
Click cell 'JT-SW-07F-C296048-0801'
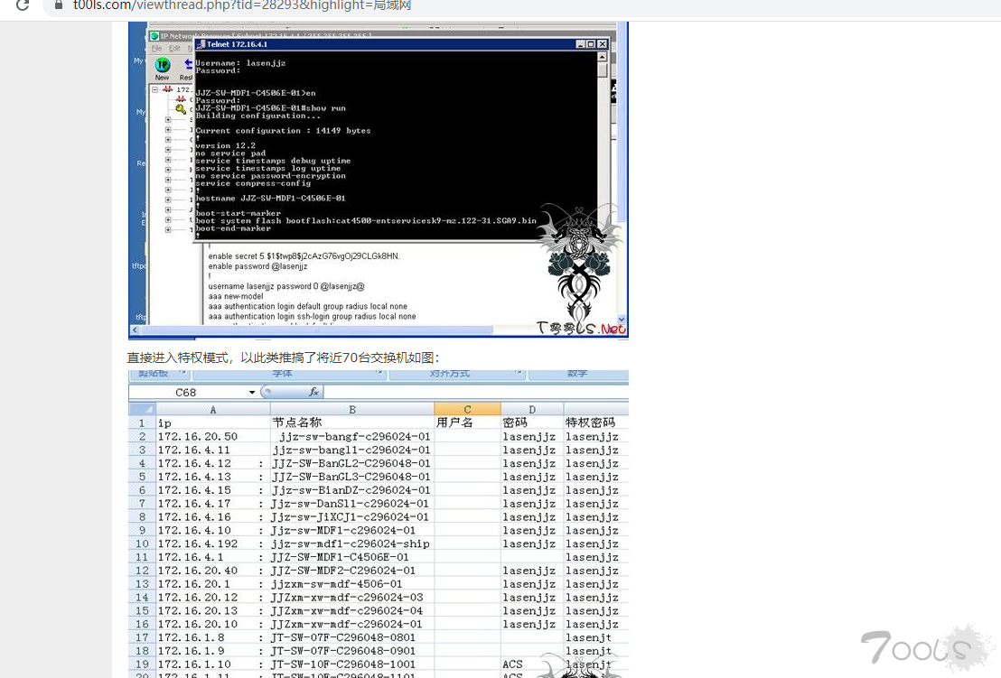click(352, 637)
